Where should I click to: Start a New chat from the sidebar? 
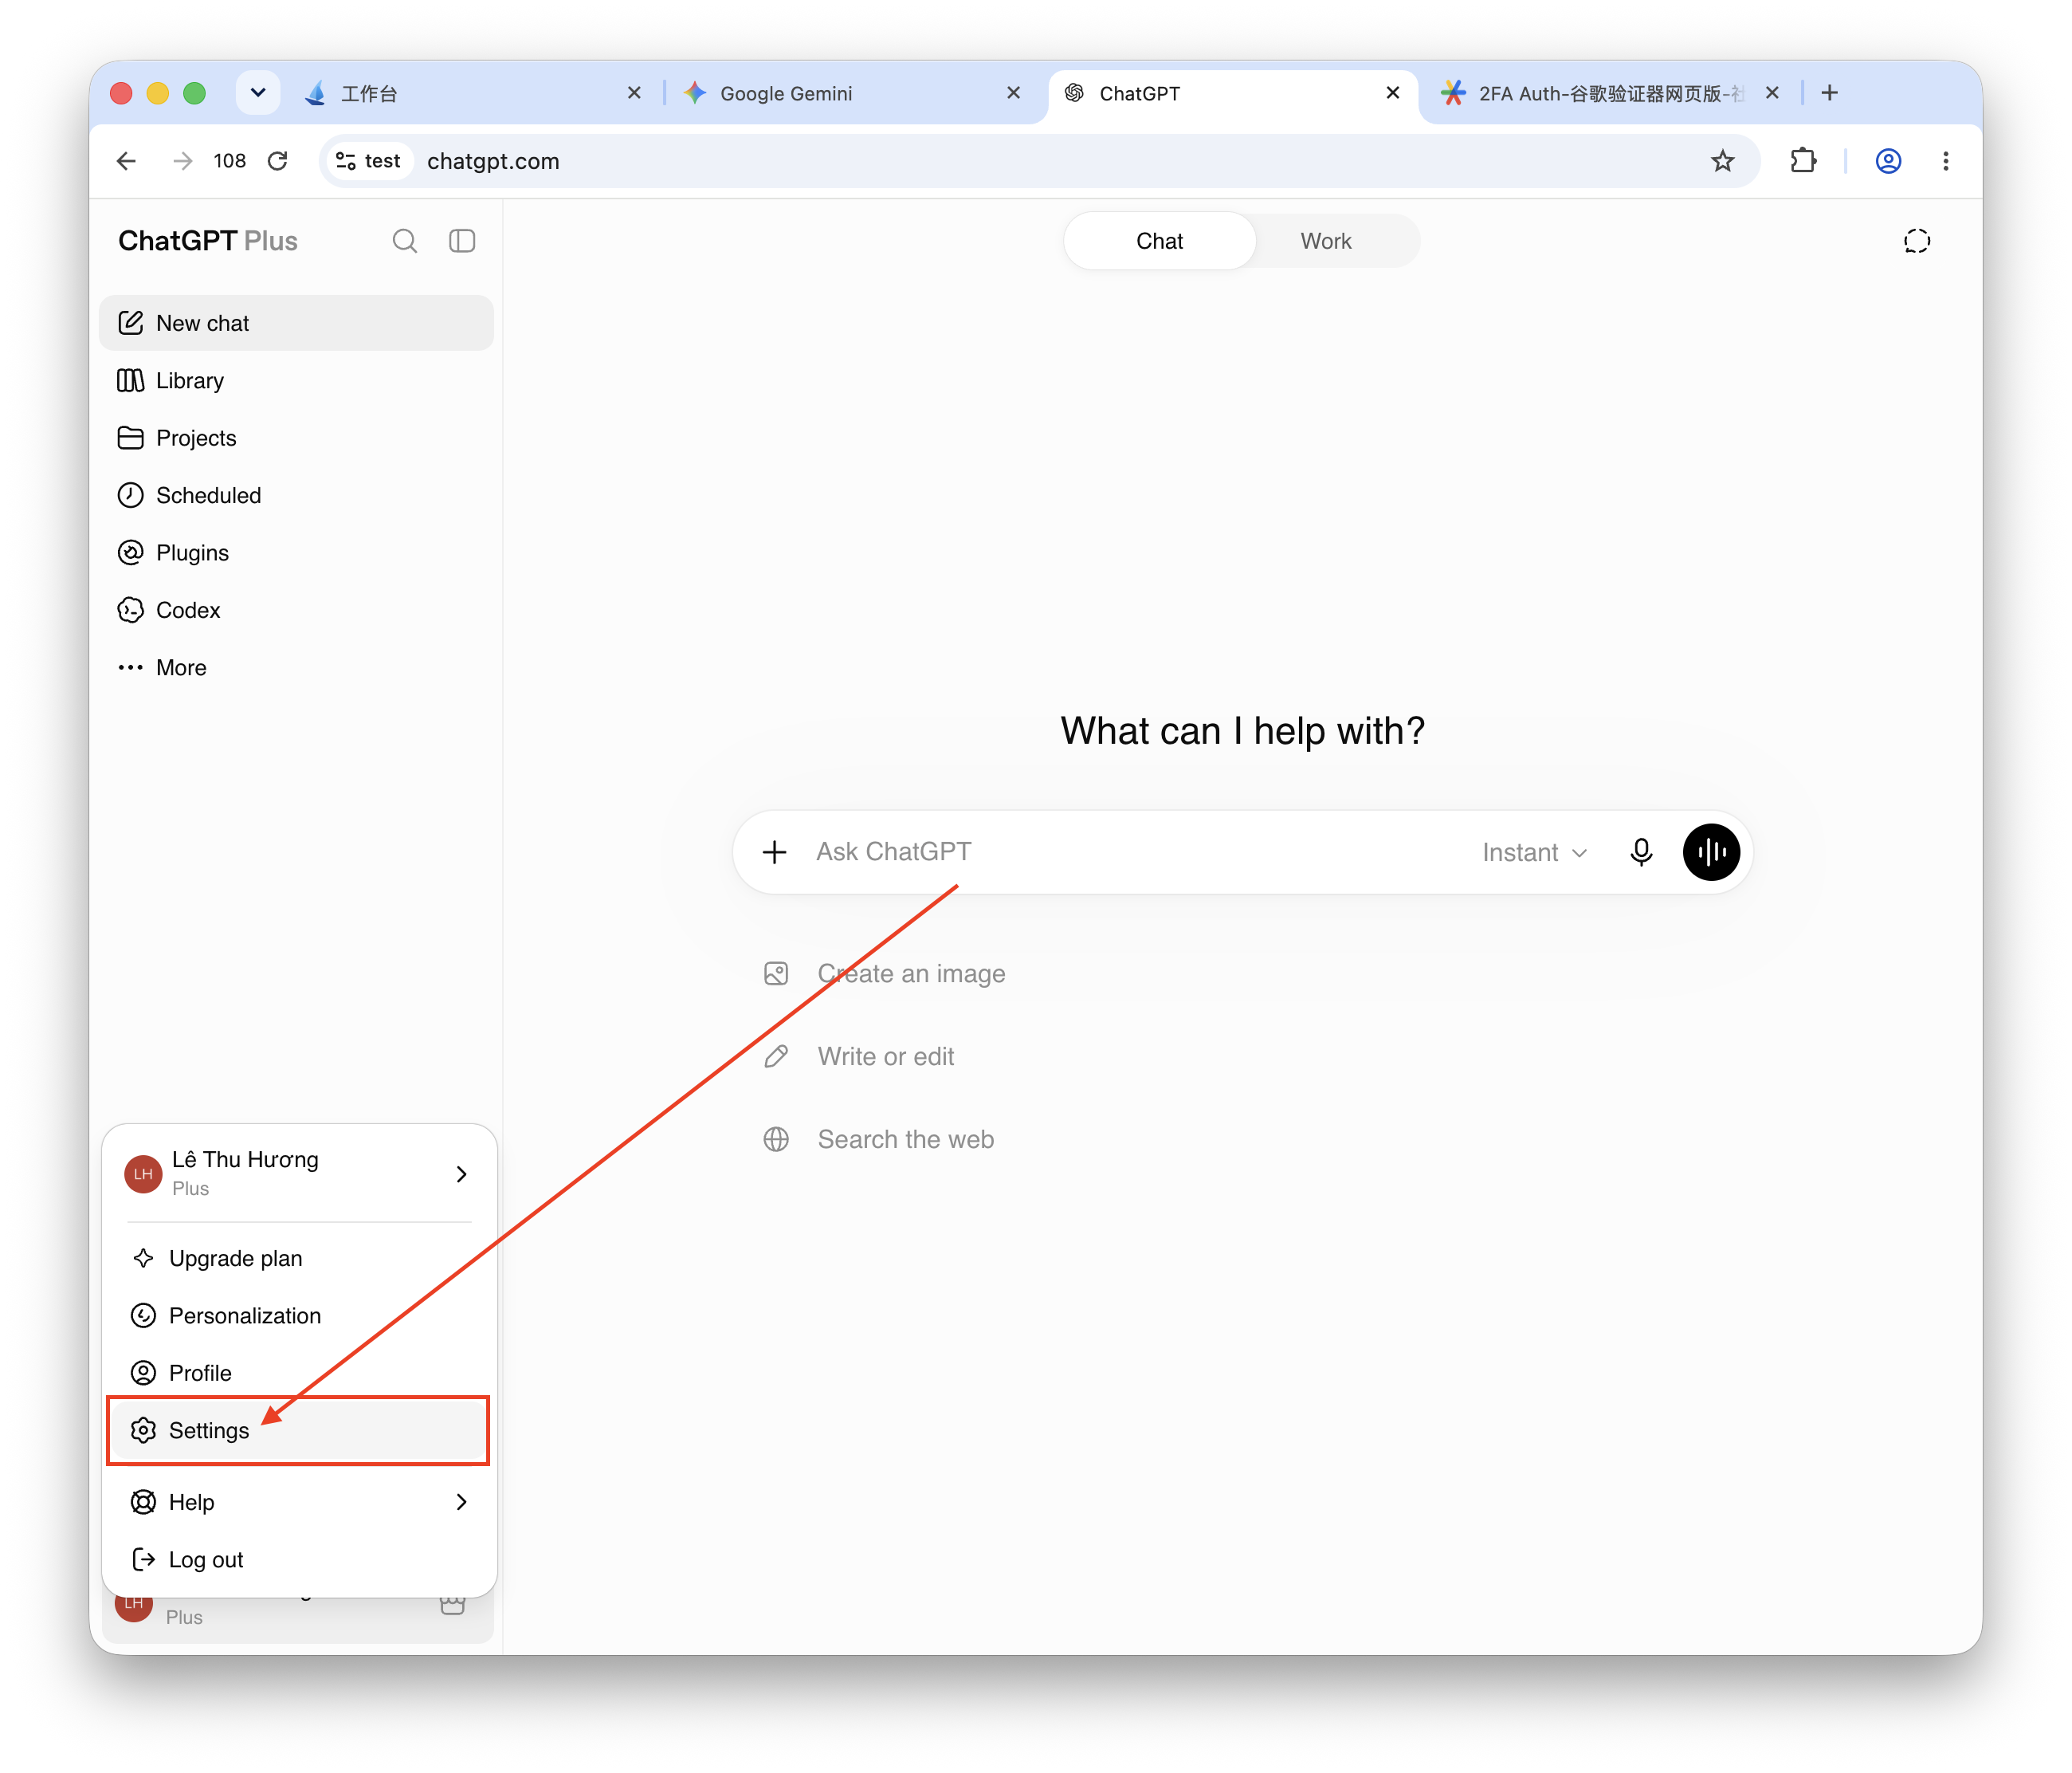pos(296,323)
